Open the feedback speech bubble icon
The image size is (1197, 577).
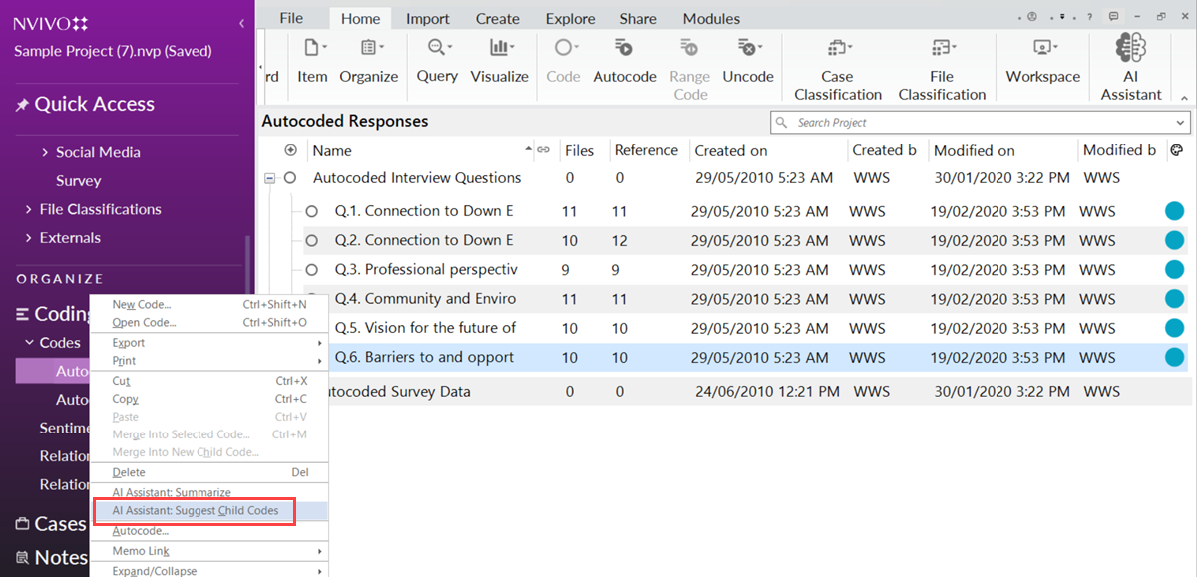[x=1113, y=17]
